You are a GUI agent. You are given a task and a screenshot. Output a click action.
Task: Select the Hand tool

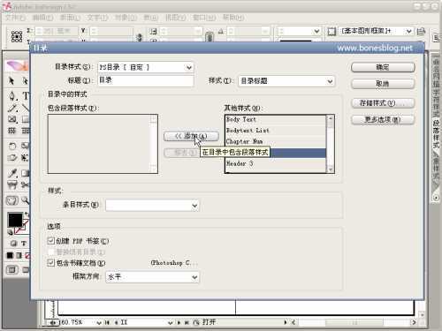click(x=12, y=200)
